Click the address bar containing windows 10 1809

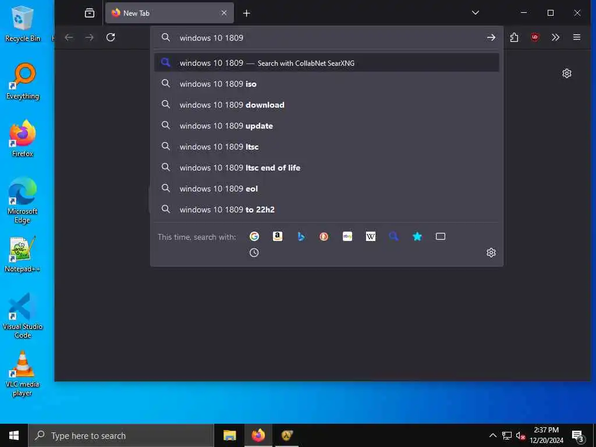pos(327,38)
